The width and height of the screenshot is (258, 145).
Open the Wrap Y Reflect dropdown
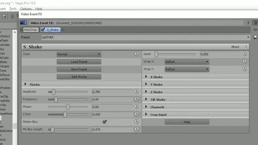[x=187, y=69]
